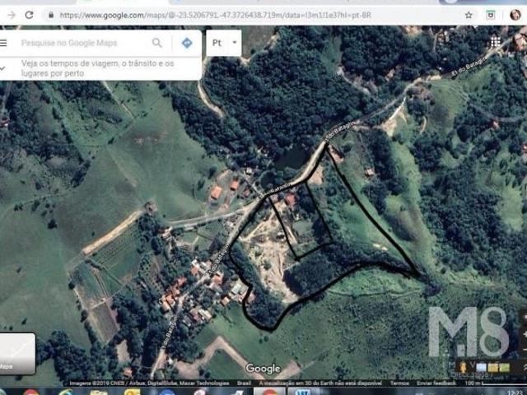This screenshot has width=527, height=395.
Task: Open the Termos link in footer
Action: click(399, 383)
